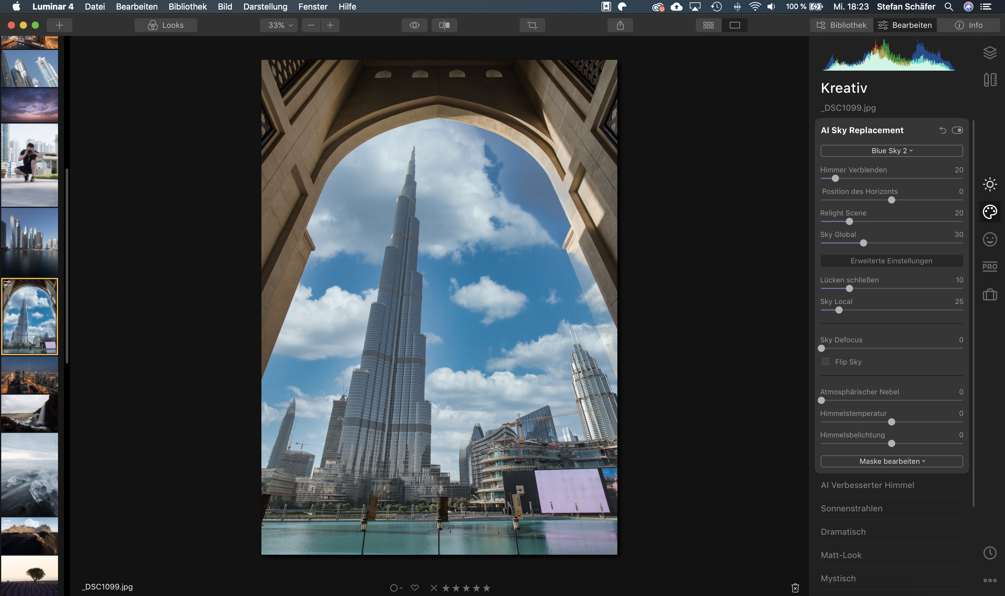Click Erweiterte Einstellungen button
The image size is (1005, 596).
(891, 261)
